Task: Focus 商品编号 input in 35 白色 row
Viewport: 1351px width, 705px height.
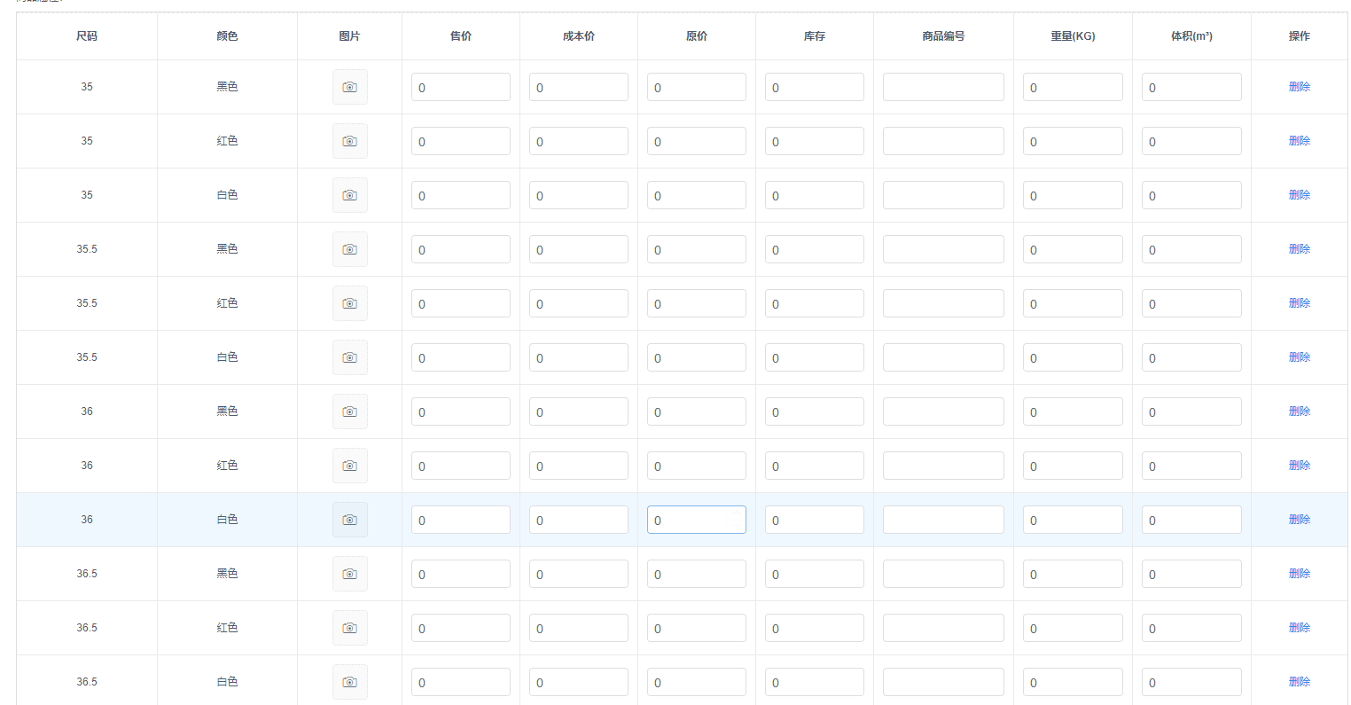Action: point(943,195)
